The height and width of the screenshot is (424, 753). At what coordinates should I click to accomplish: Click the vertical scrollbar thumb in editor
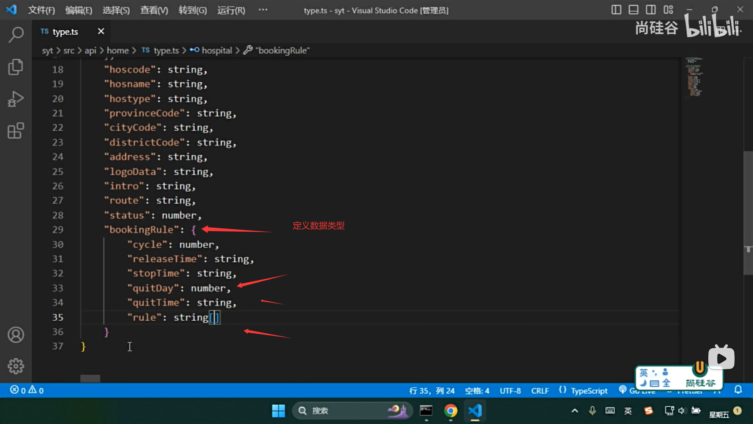coord(748,212)
